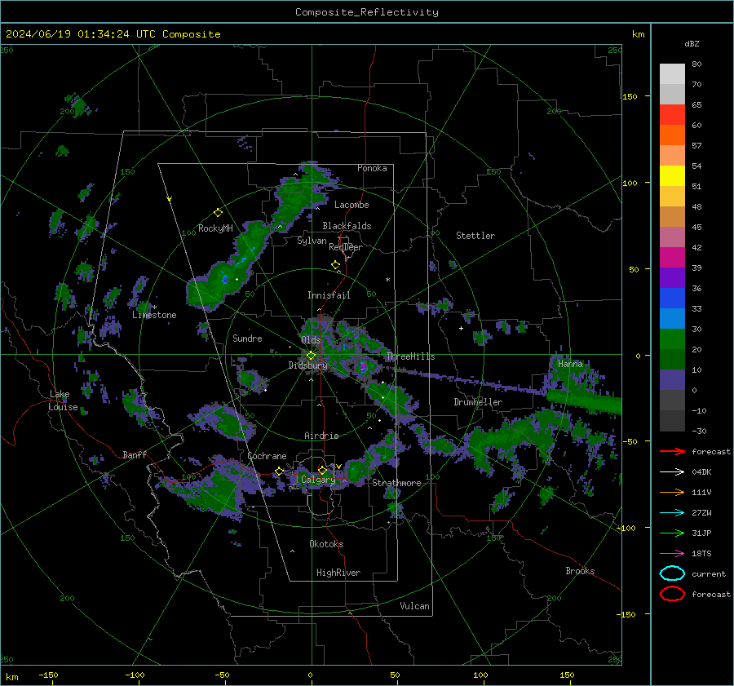Click the Composite_Reflectivity title
Viewport: 734px width, 686px height.
coord(366,12)
